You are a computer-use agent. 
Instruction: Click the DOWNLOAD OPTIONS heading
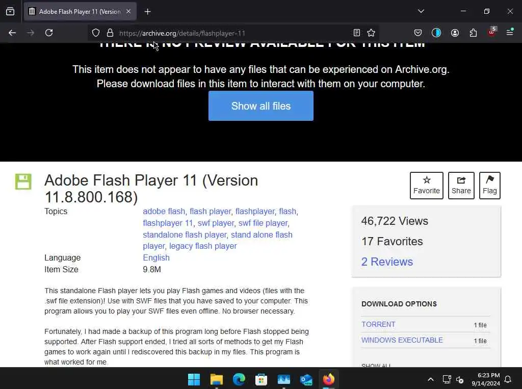399,304
